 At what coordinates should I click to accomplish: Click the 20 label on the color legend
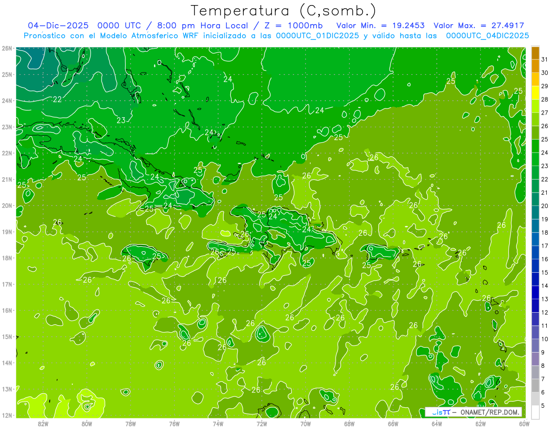pyautogui.click(x=544, y=206)
